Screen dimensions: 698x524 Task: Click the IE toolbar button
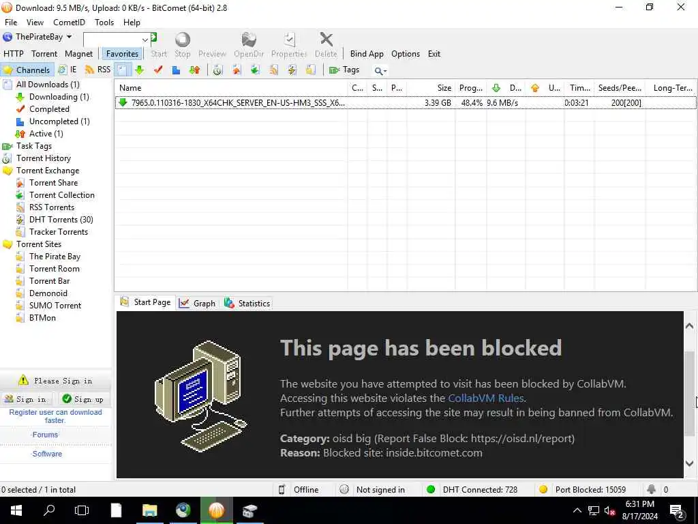tap(67, 70)
